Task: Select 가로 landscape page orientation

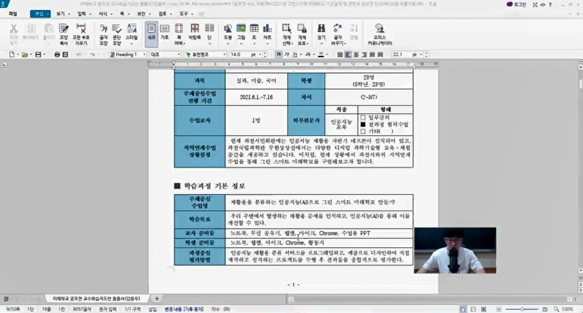Action: click(165, 32)
